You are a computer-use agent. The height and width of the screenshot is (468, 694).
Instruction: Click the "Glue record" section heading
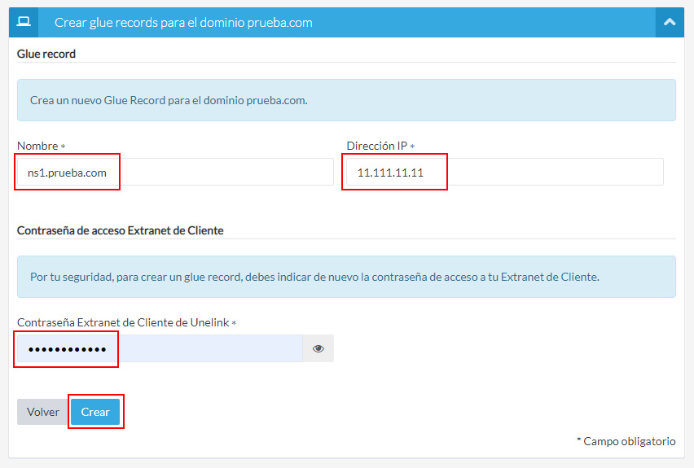[x=46, y=54]
